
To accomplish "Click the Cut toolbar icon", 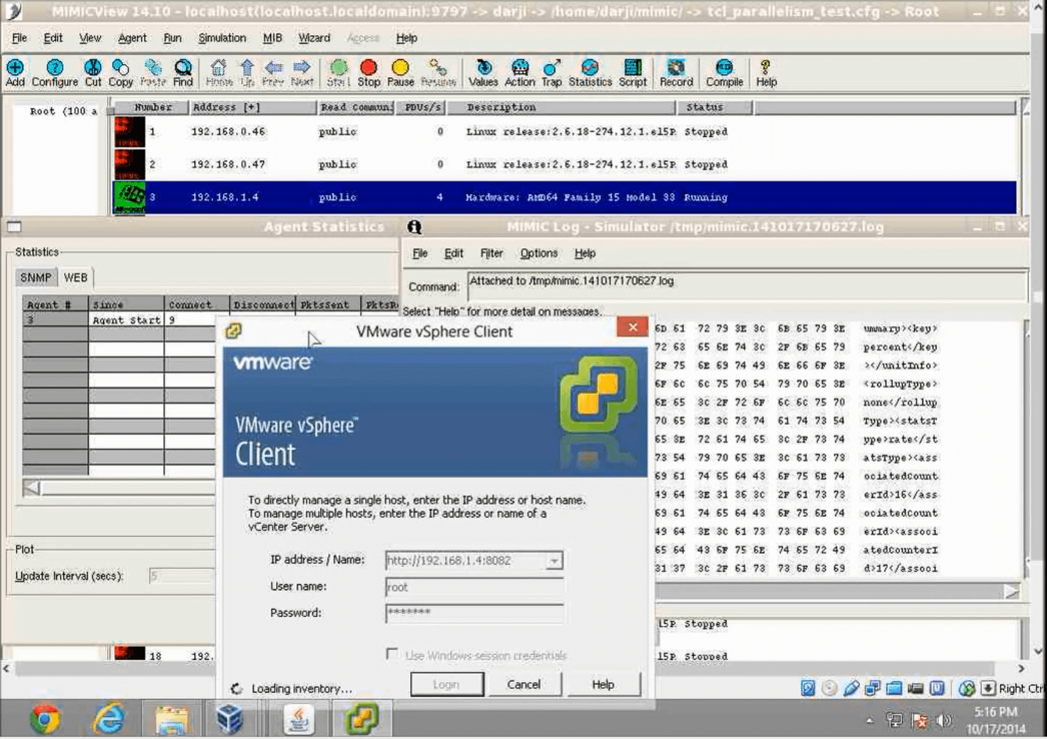I will tap(93, 72).
